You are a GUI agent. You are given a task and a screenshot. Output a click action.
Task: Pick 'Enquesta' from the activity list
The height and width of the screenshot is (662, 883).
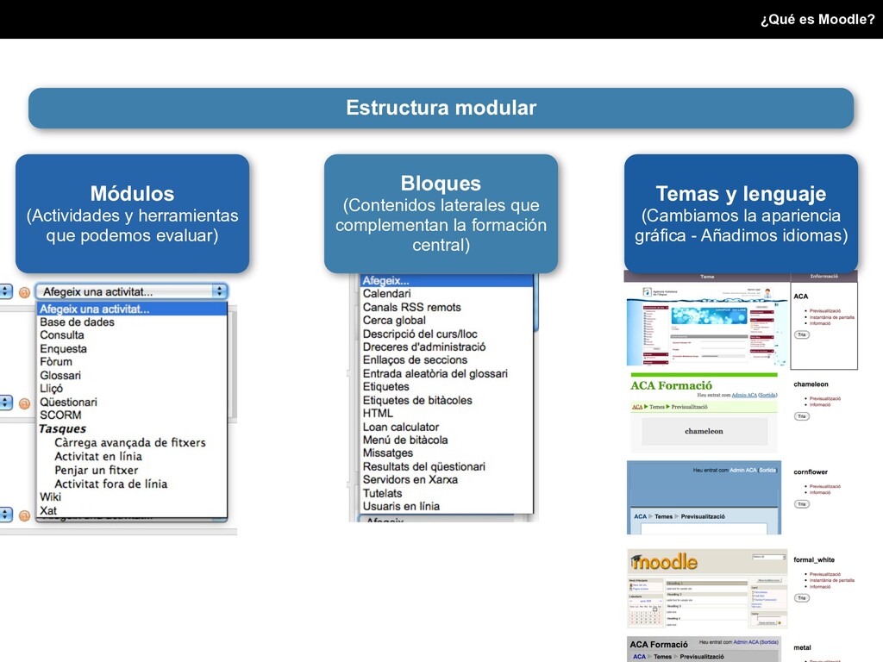(64, 348)
